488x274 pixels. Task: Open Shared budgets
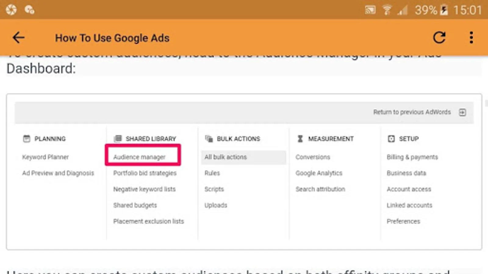tap(135, 205)
